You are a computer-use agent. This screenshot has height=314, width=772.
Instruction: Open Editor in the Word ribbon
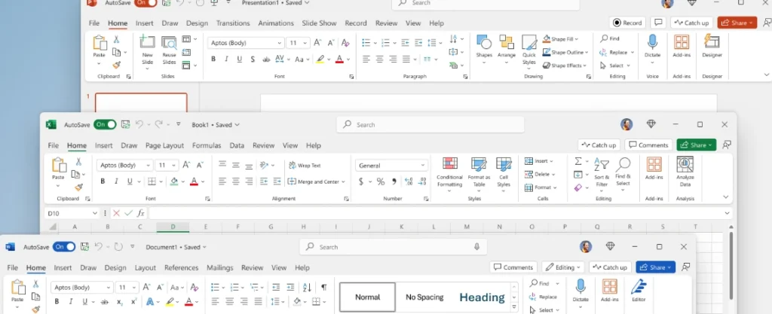point(639,291)
